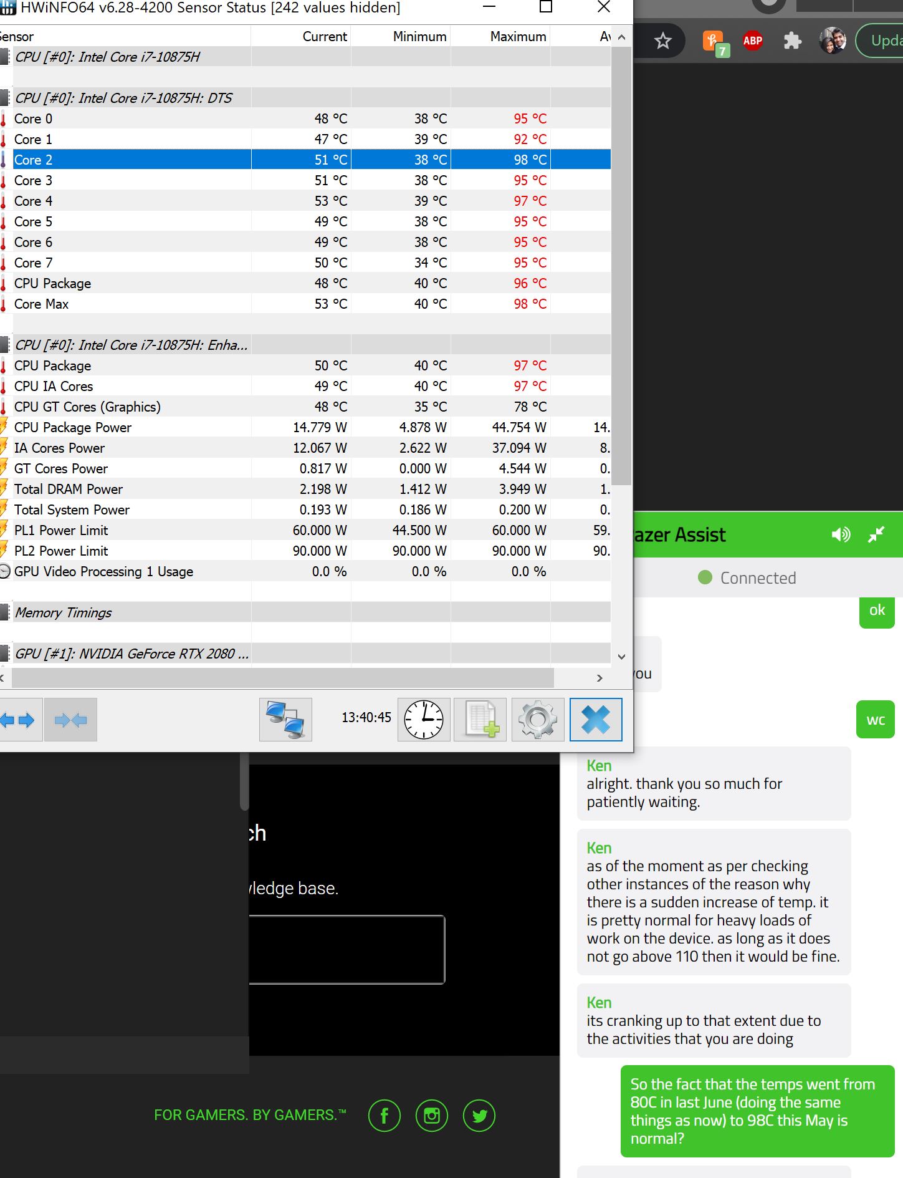Image resolution: width=903 pixels, height=1178 pixels.
Task: Open Razer Facebook page icon
Action: 385,1116
